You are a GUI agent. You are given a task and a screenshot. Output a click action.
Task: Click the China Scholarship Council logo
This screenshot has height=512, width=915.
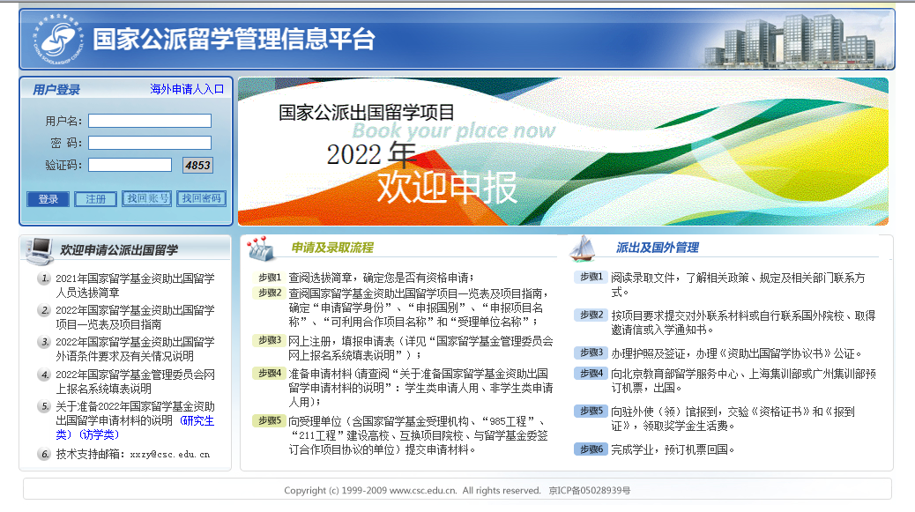pyautogui.click(x=58, y=39)
